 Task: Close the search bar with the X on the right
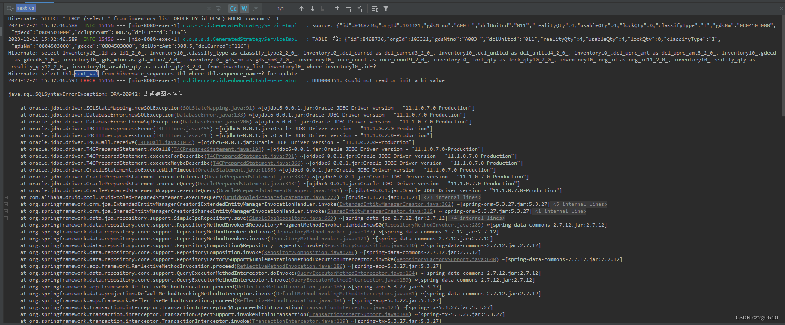point(781,9)
